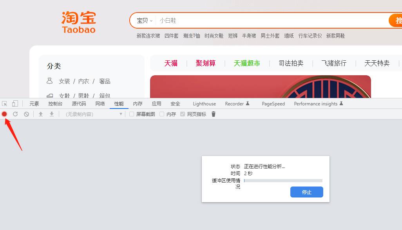Open the 飞猪旅行 link
This screenshot has width=402, height=230.
coord(334,63)
